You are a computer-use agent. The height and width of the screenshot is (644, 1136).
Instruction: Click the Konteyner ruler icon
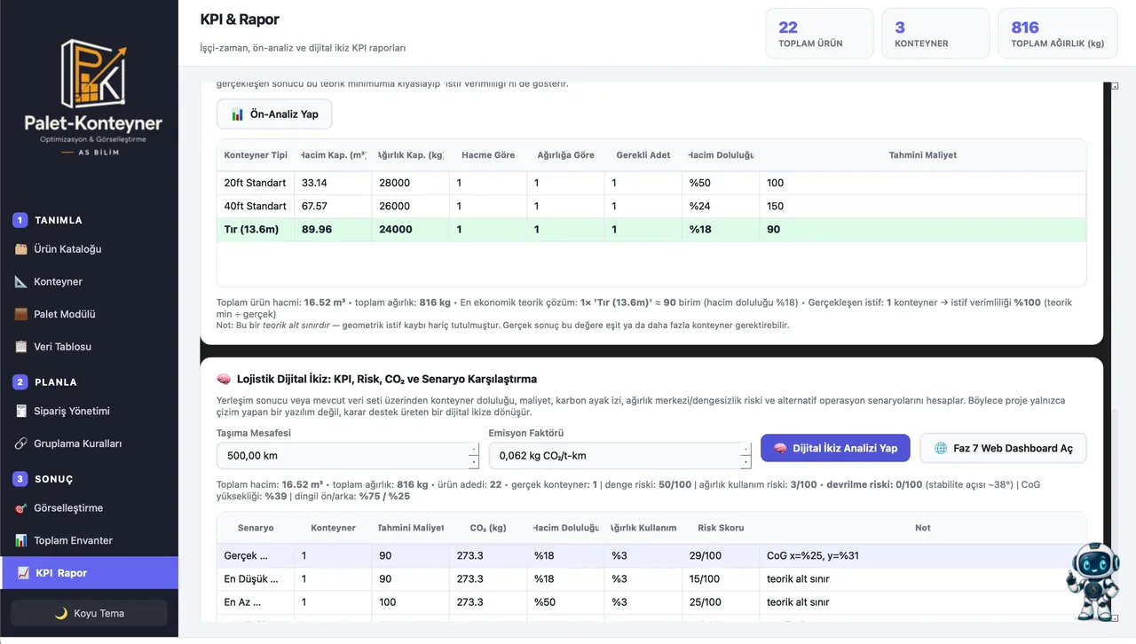(21, 281)
